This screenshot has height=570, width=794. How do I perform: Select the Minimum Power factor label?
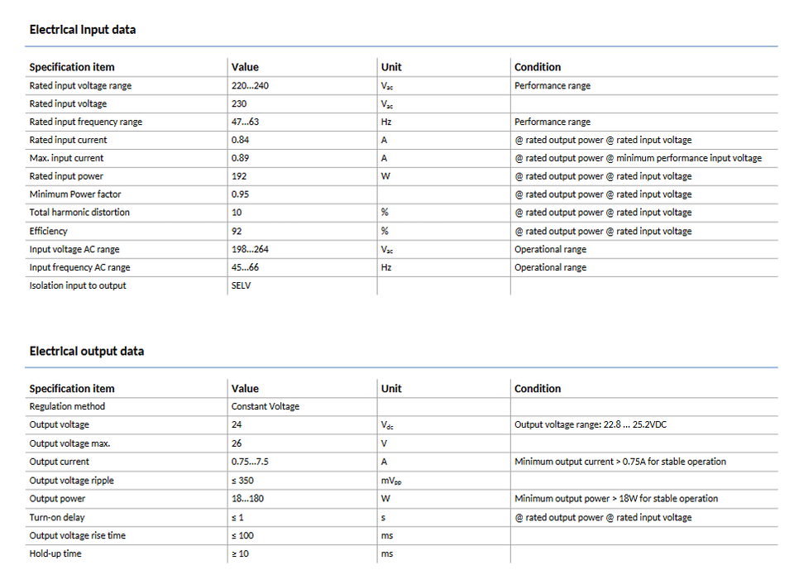[75, 194]
